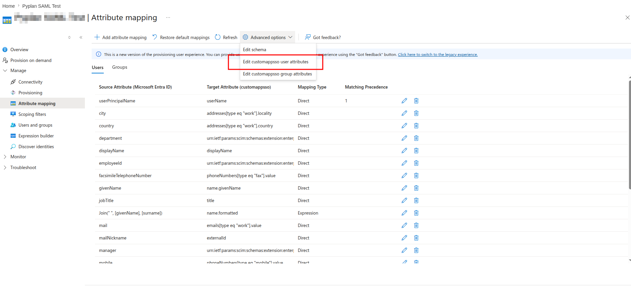Delete the employeeId attribute mapping
Viewport: 631px width, 289px height.
(x=416, y=163)
